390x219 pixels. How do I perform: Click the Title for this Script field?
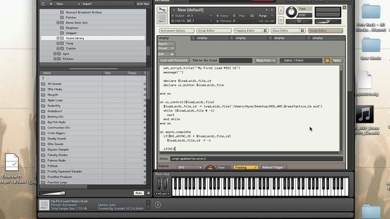[236, 60]
